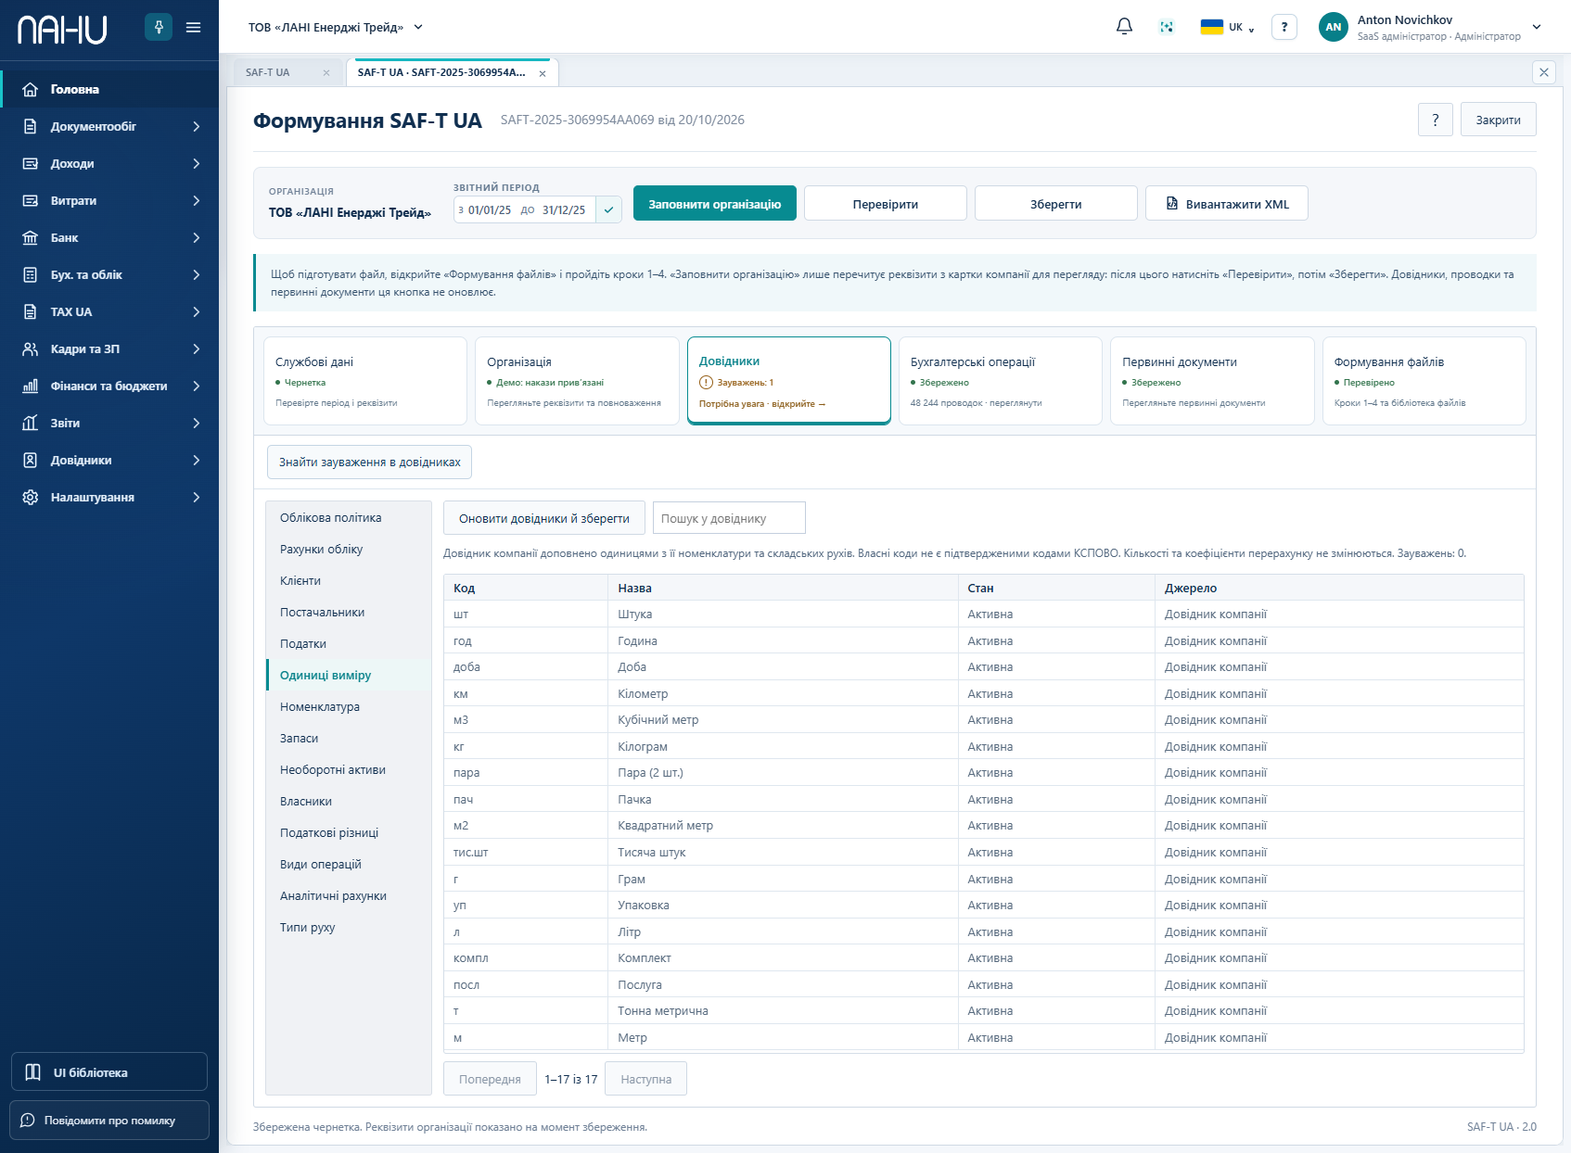Click the UI бібліотека book icon
1571x1153 pixels.
33,1072
